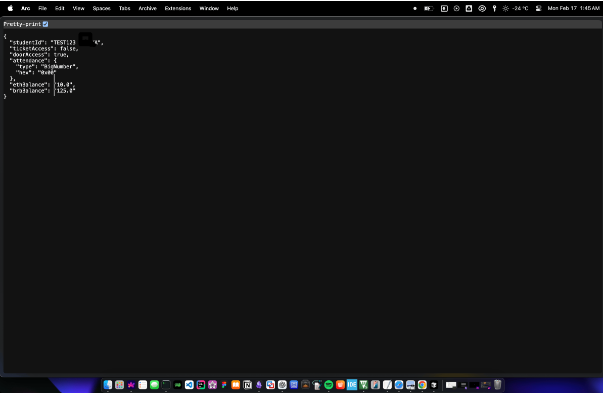The image size is (603, 393).
Task: Open the Spaces menu
Action: [x=102, y=8]
